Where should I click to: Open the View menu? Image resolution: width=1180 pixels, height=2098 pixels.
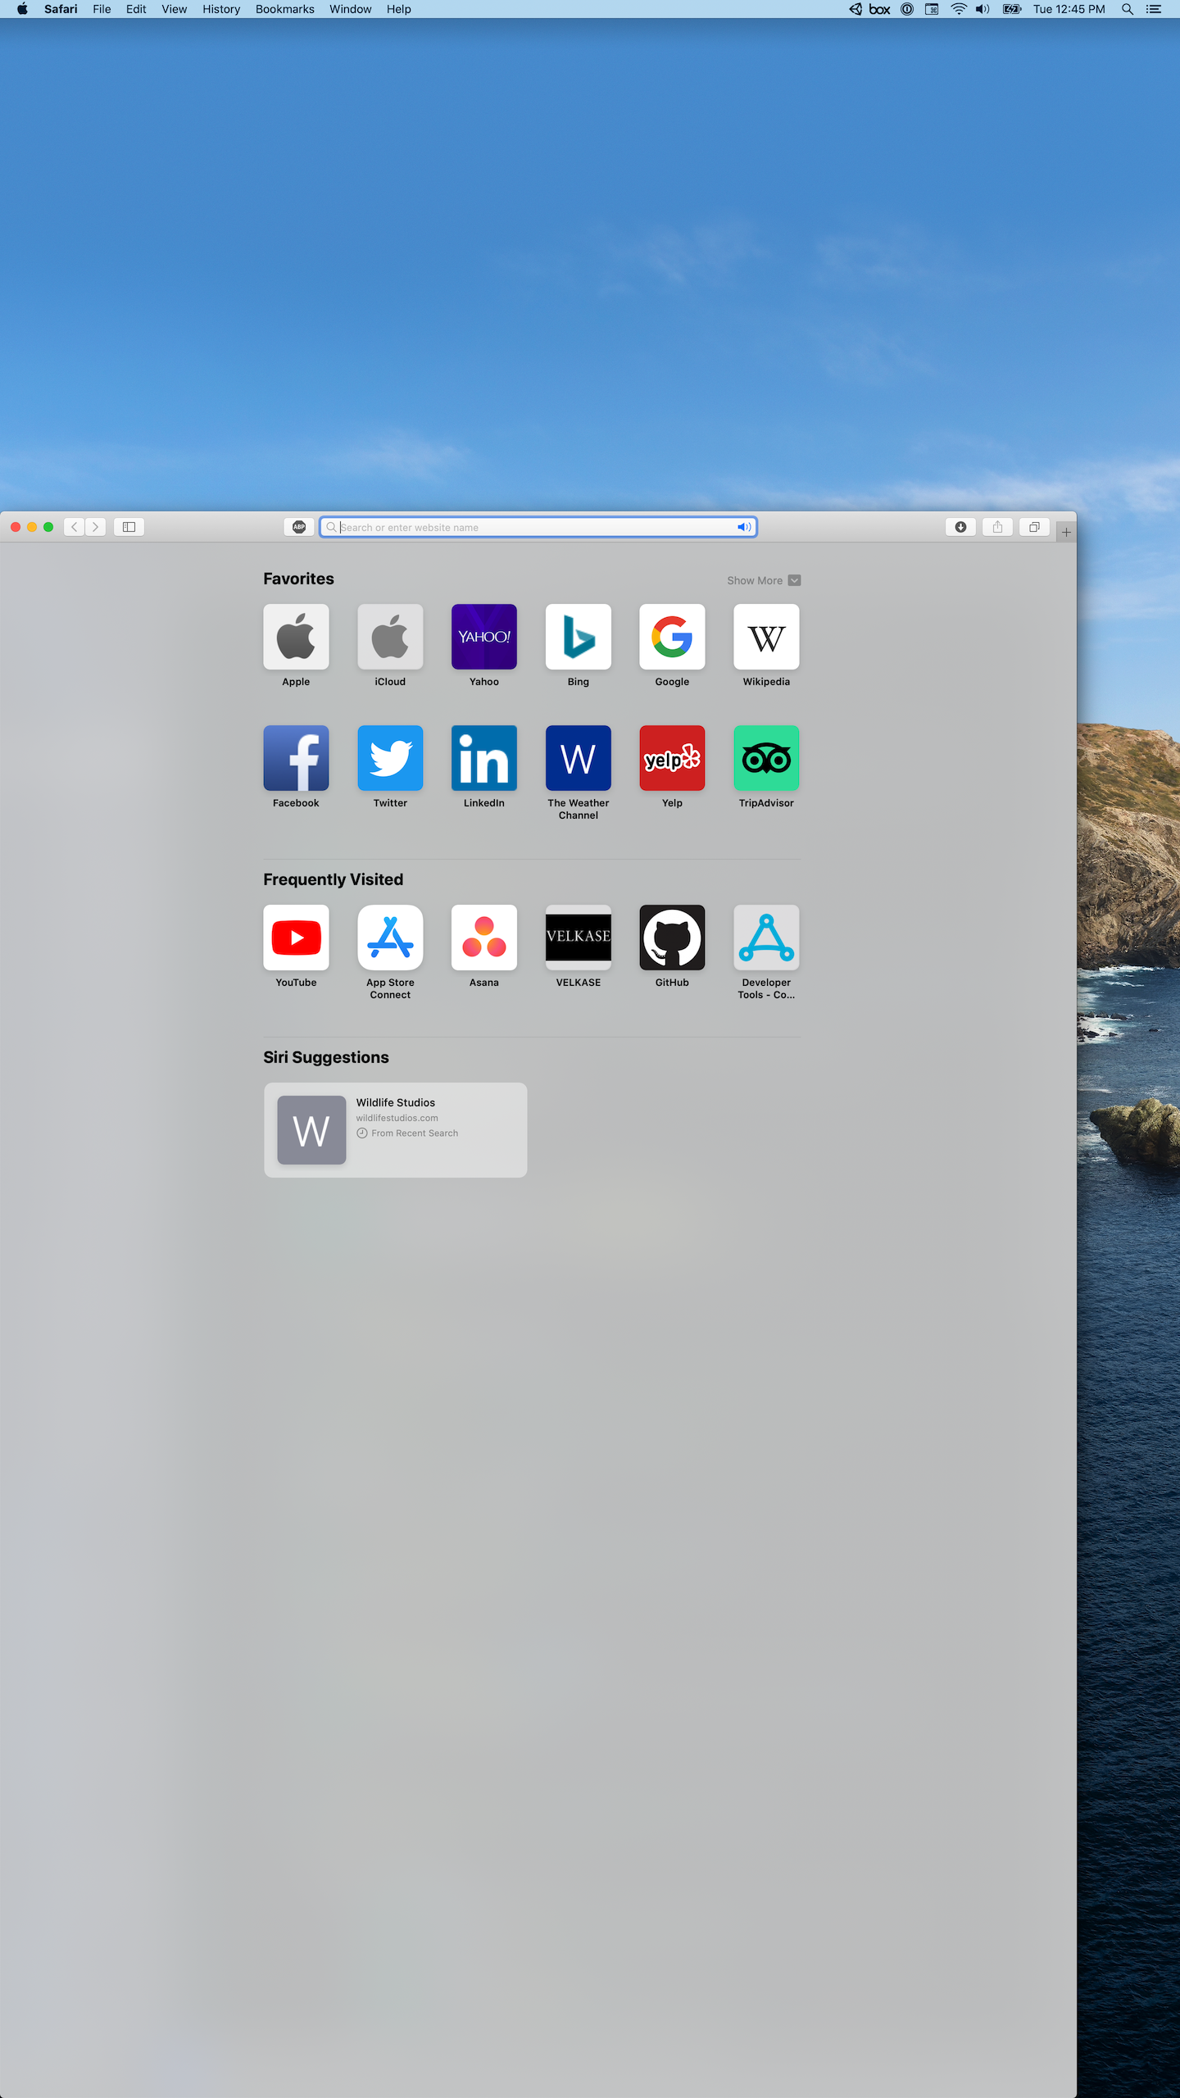click(x=174, y=9)
